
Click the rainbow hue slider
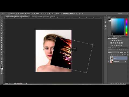pyautogui.click(x=127, y=27)
